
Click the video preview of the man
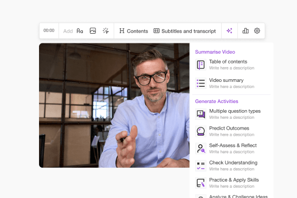coord(114,105)
